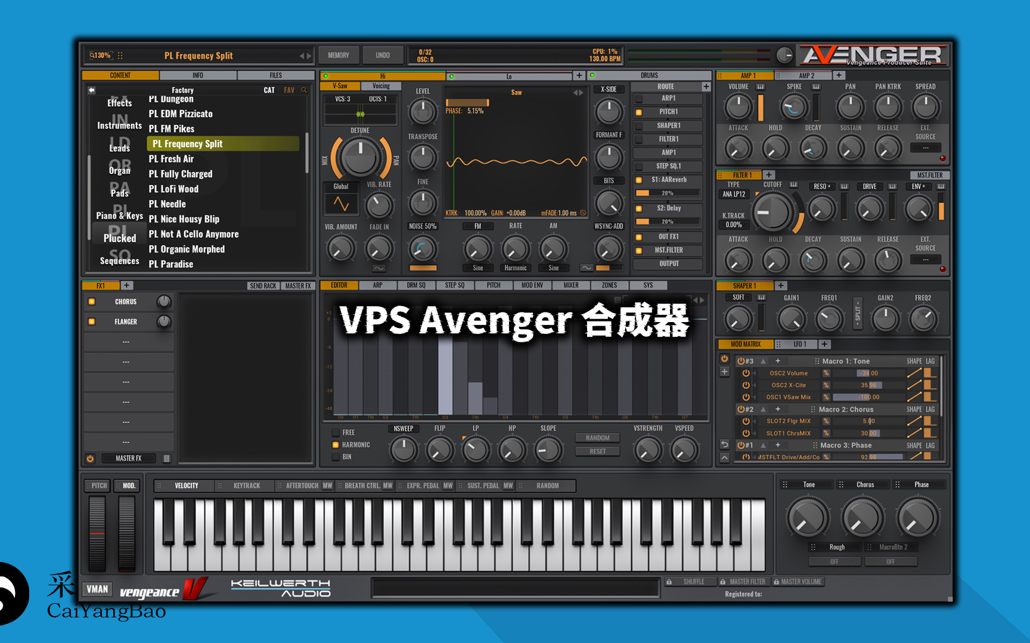The width and height of the screenshot is (1030, 643).
Task: Click the lock icon beside MASTER VOLUME
Action: pos(776,582)
